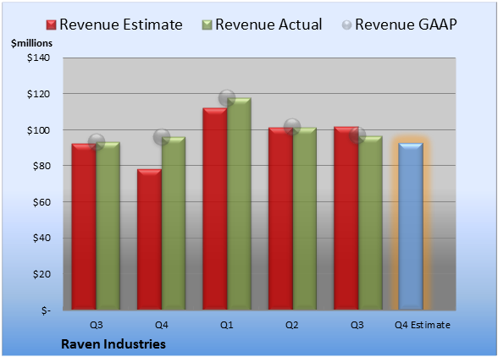Click the '$20' axis value

[41, 274]
